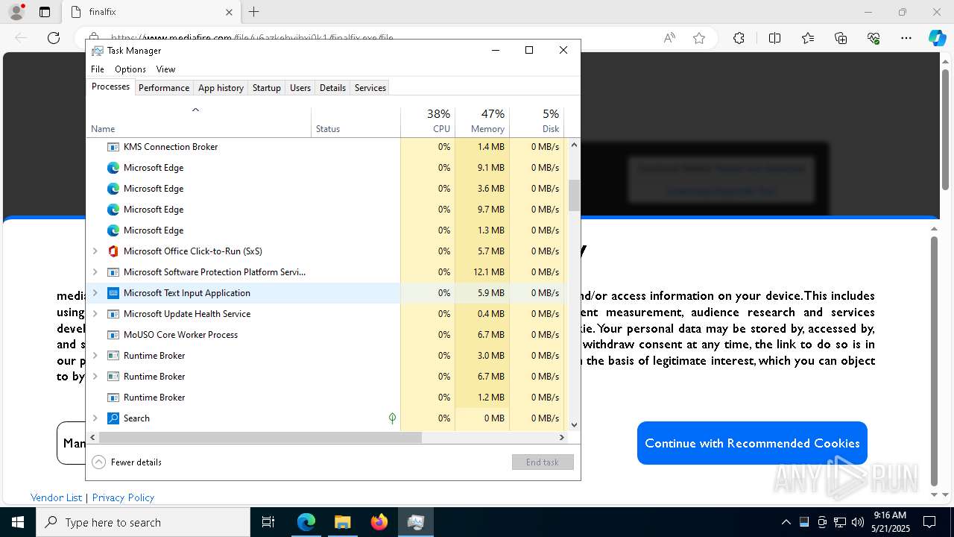Expand Microsoft Software Protection Platform Service group

point(95,272)
